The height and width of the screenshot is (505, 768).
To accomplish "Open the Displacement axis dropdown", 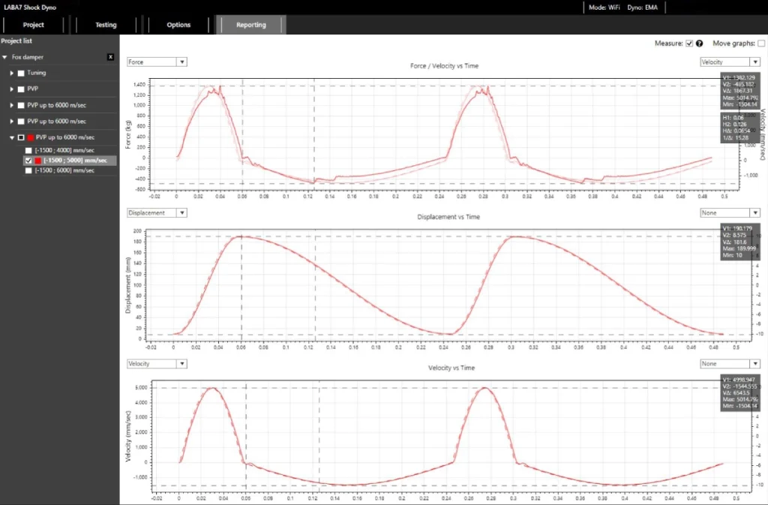I will pos(157,213).
